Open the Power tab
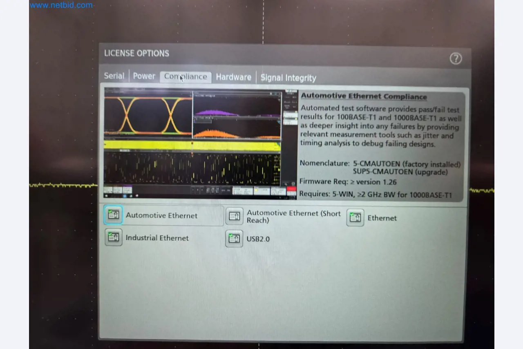Viewport: 523px width, 349px height. tap(144, 76)
